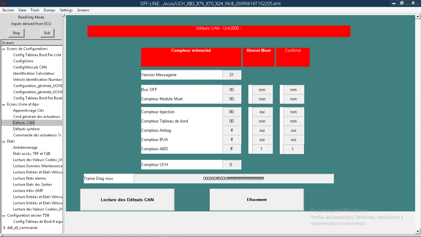Minimize the application window

coord(394,3)
